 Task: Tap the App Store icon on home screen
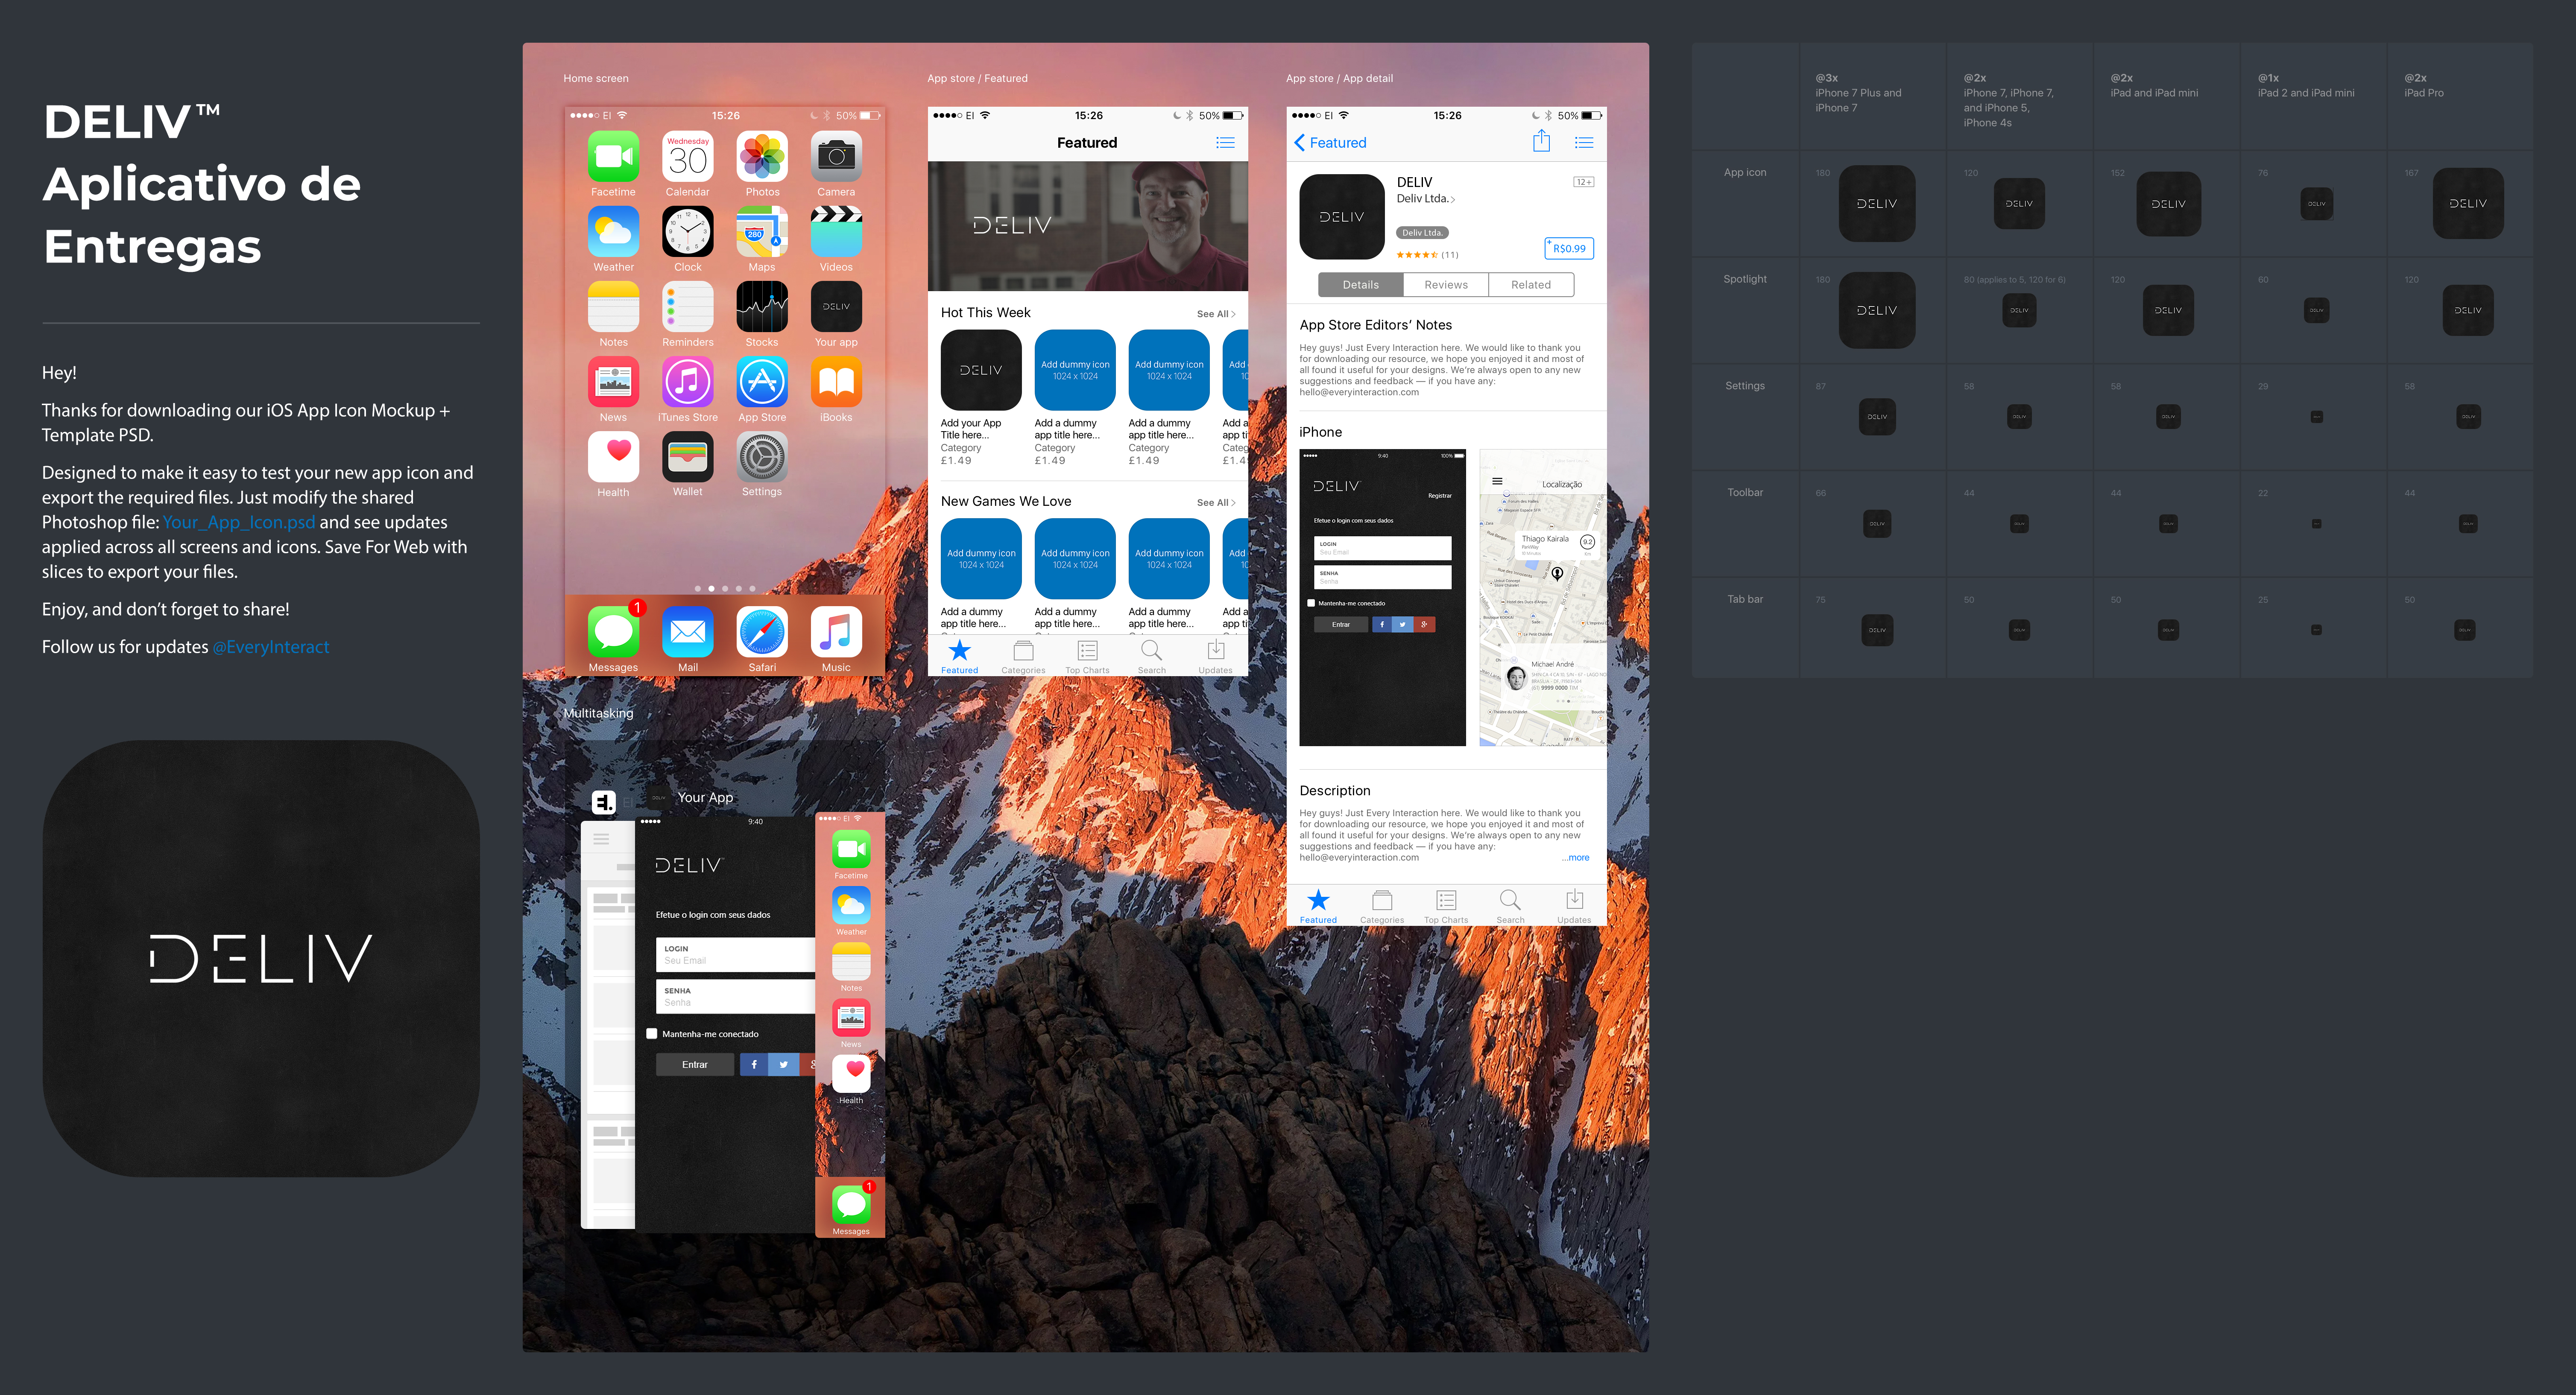pos(762,382)
